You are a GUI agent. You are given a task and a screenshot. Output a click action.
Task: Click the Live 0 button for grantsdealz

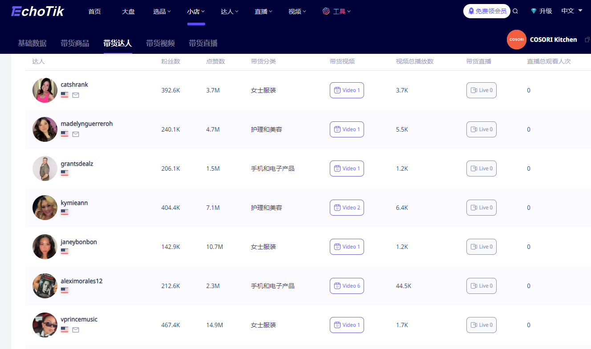pos(481,168)
